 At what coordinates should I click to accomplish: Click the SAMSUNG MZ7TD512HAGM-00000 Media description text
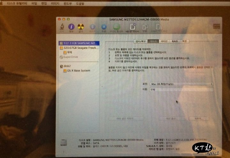118,140
